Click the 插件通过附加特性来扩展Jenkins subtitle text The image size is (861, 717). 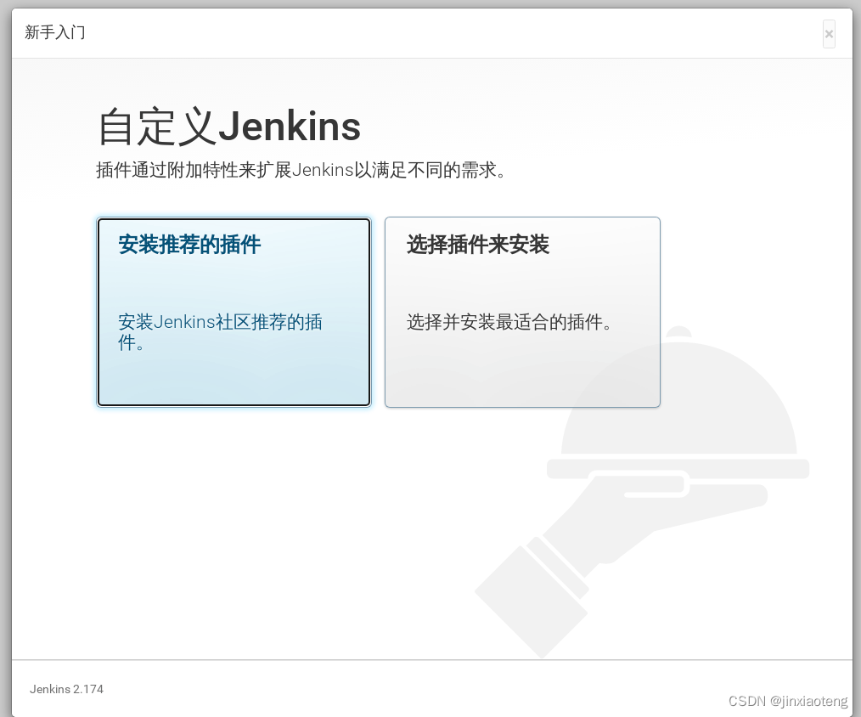pos(301,170)
